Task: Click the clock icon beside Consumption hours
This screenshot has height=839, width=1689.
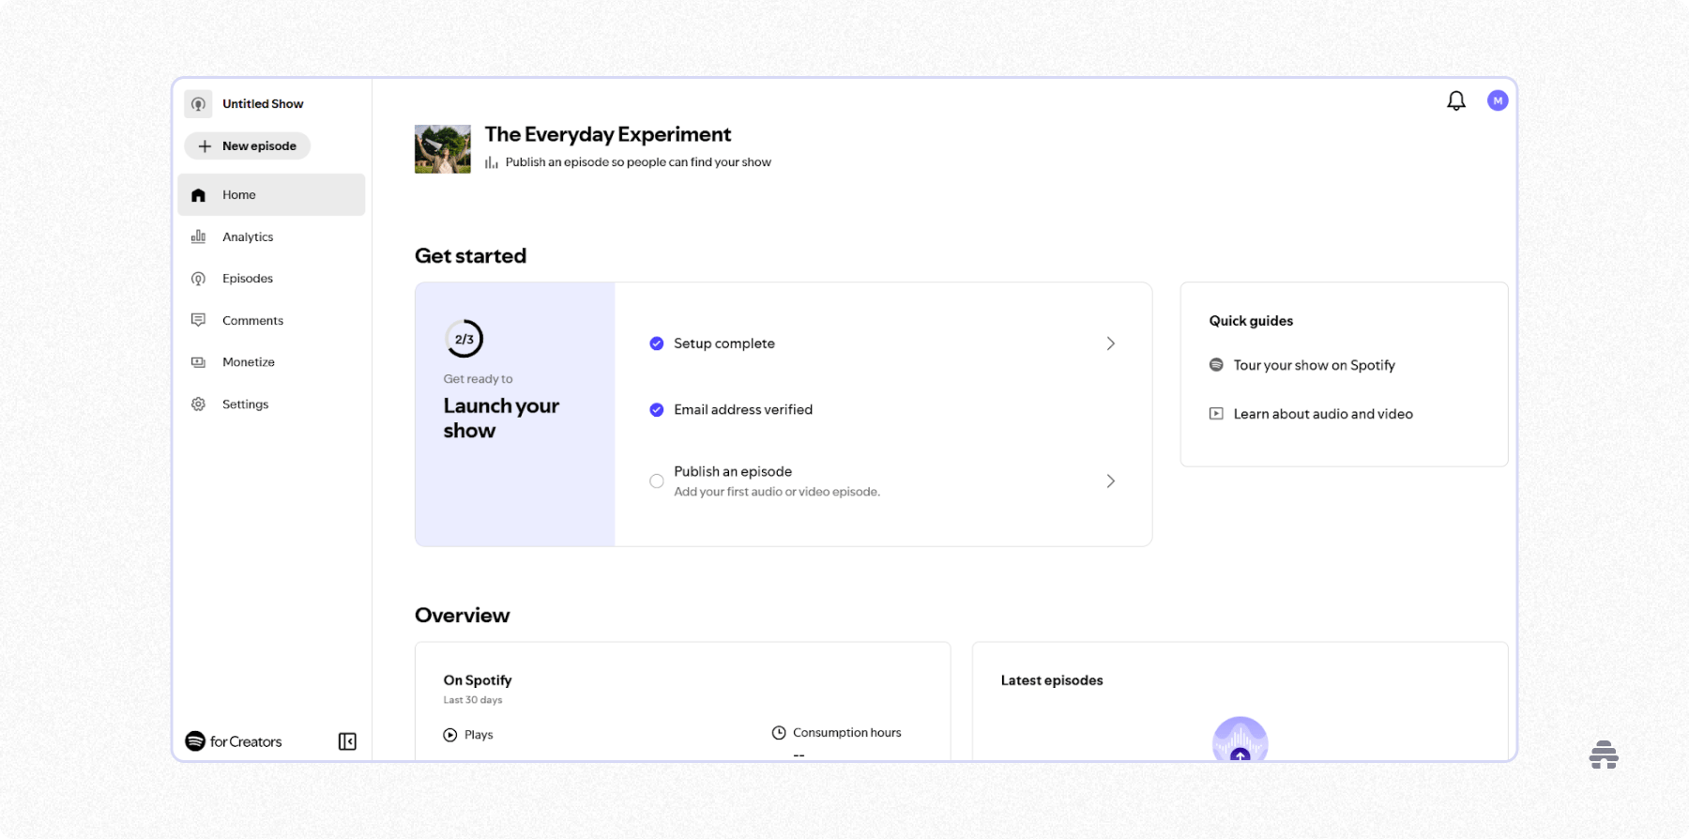Action: pyautogui.click(x=779, y=733)
